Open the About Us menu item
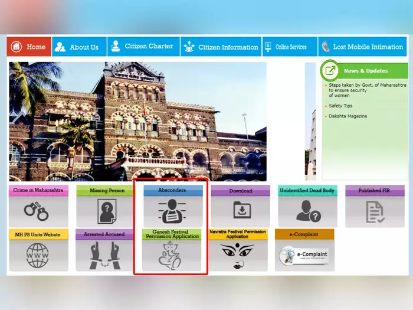This screenshot has width=413, height=310. point(79,47)
